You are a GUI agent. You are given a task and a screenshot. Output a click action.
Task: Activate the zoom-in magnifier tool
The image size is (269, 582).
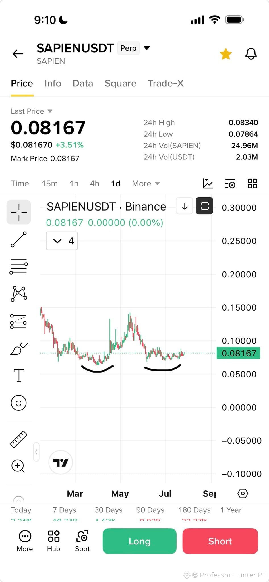coord(18,466)
